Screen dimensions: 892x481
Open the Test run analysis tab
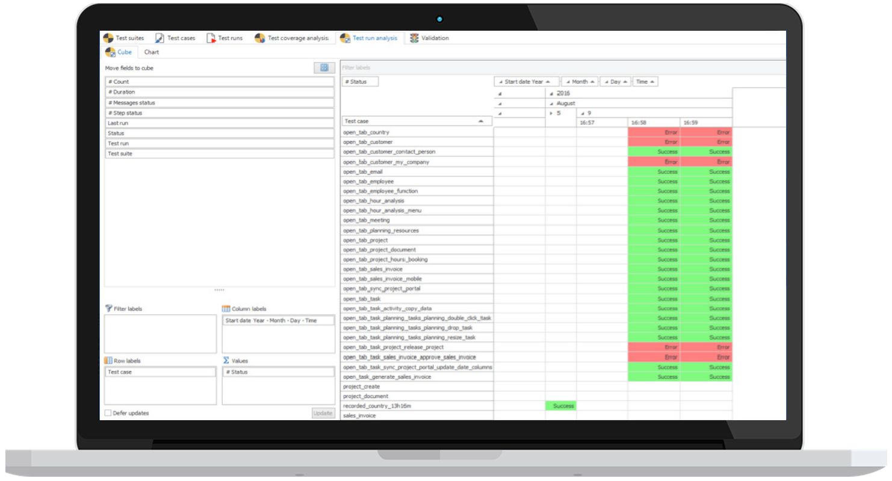point(369,39)
